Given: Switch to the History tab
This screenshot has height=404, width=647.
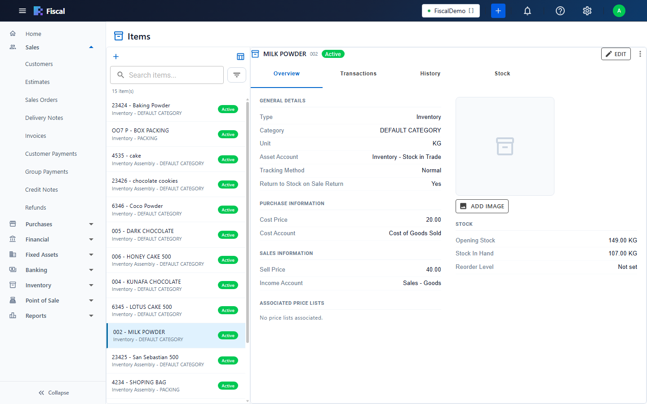Looking at the screenshot, I should pyautogui.click(x=430, y=74).
